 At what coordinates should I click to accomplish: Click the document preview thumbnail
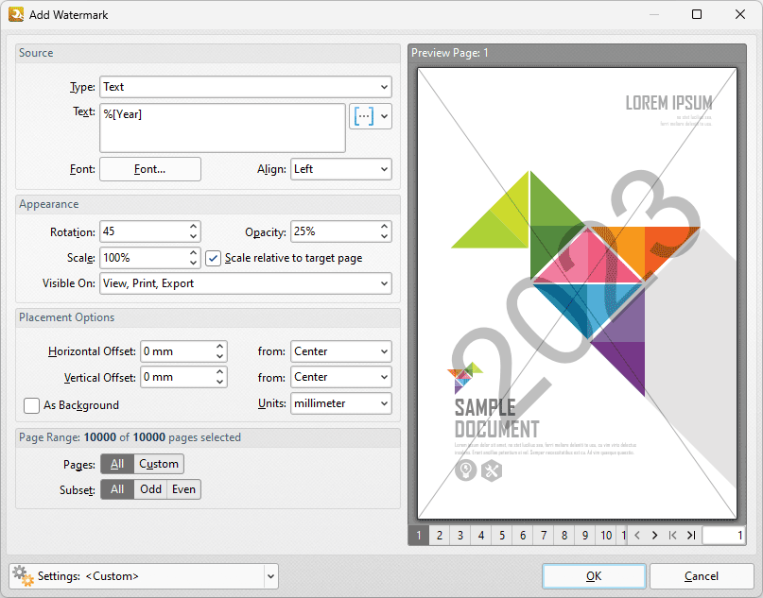pos(577,293)
